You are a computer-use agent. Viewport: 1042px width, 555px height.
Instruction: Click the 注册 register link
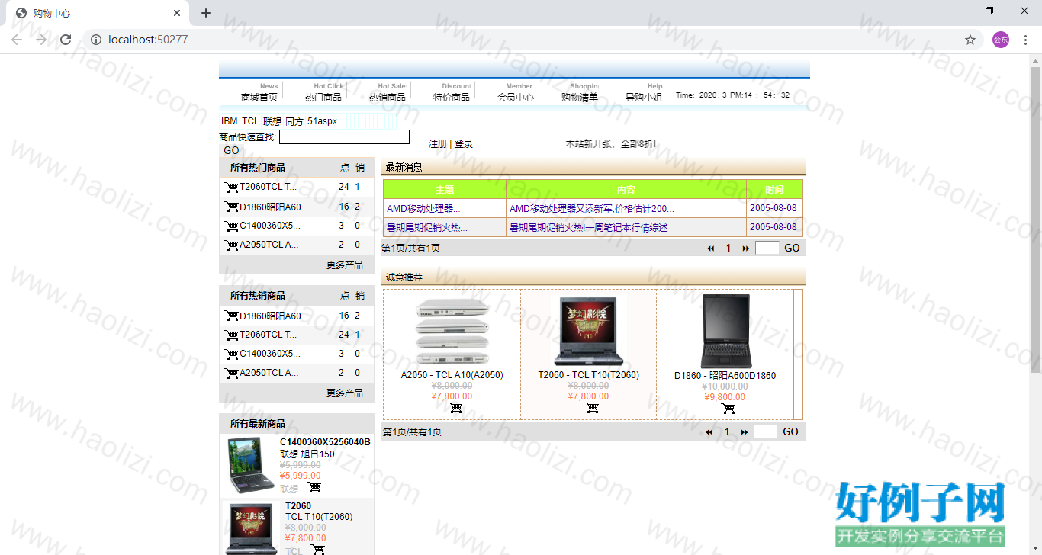pos(438,144)
